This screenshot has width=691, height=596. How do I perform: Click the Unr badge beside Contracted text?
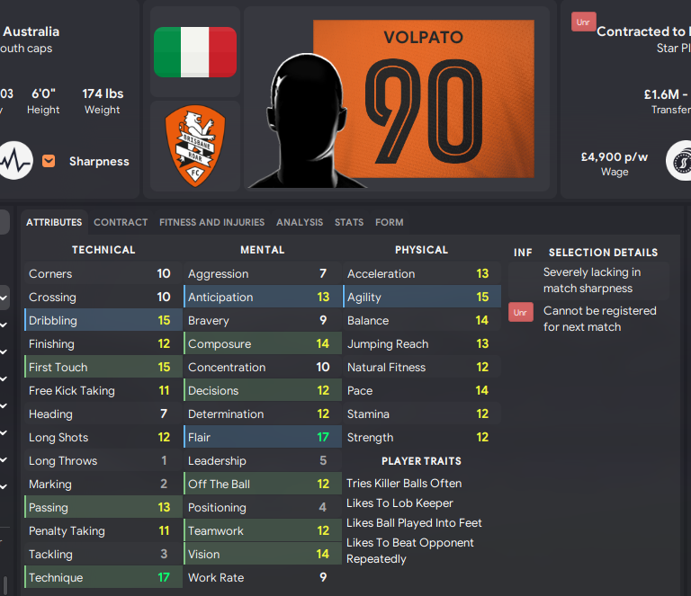(x=583, y=22)
